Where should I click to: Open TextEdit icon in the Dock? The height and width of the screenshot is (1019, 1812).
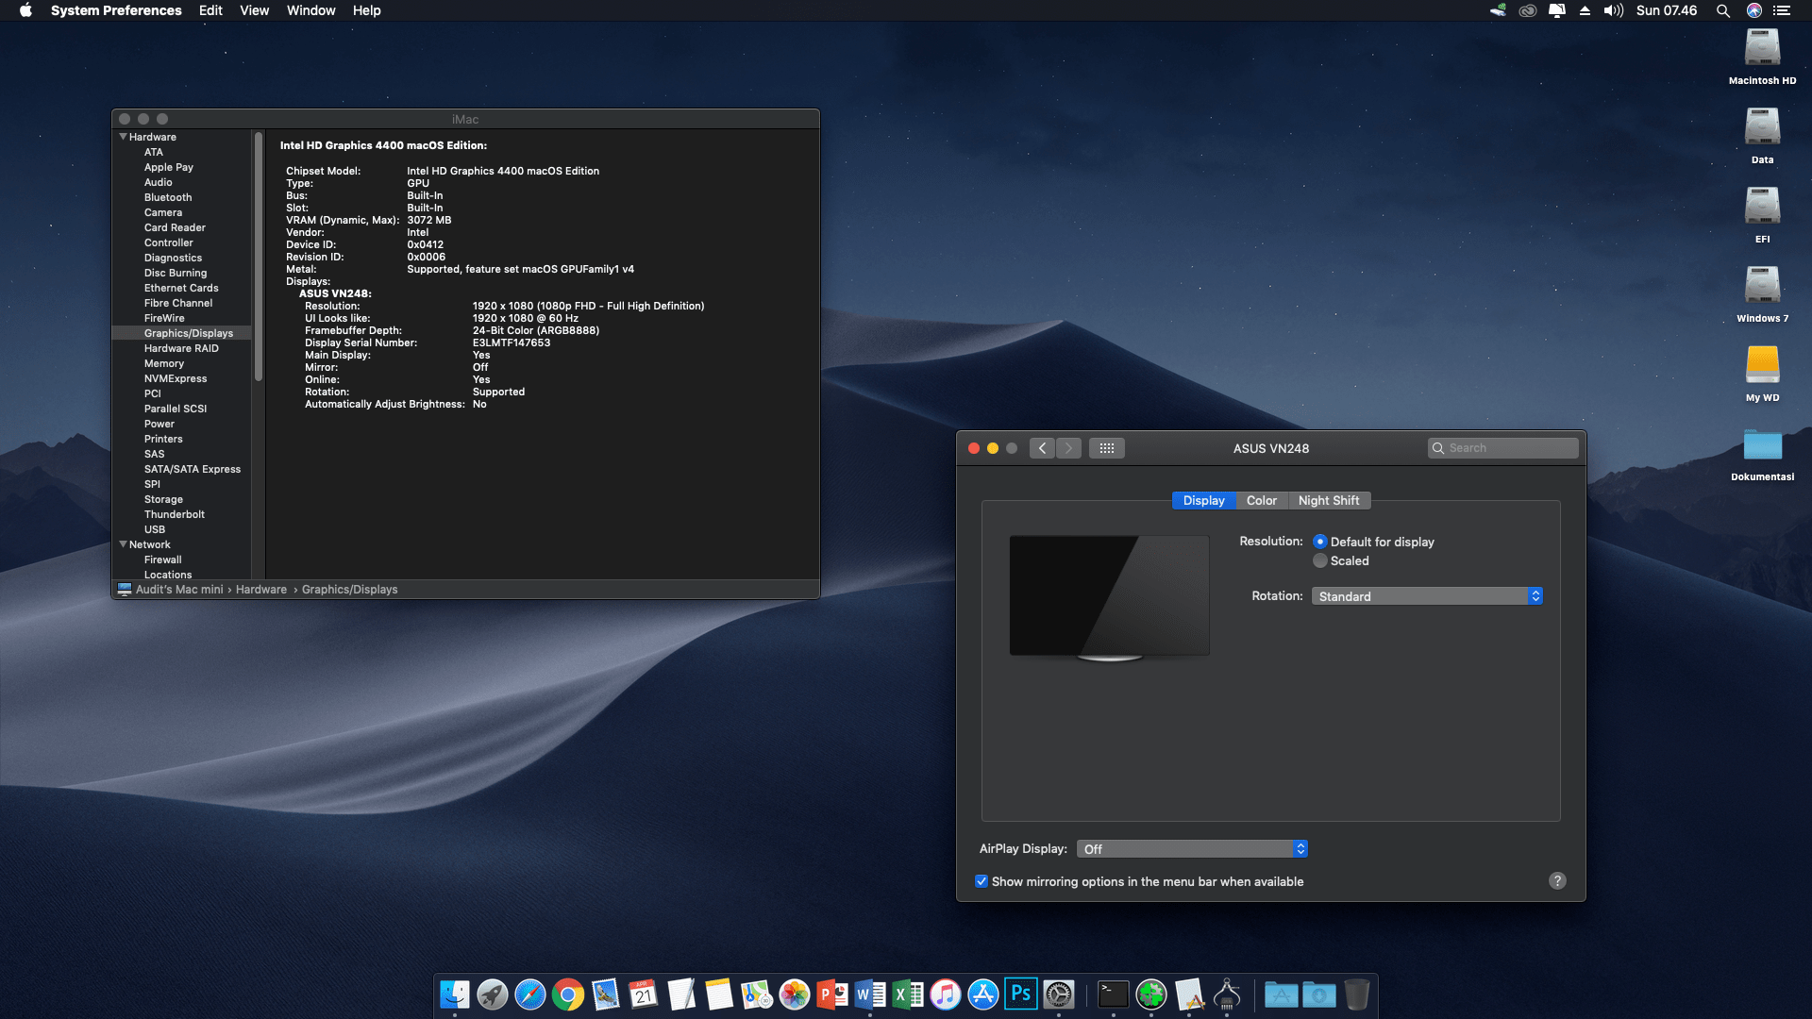(681, 994)
